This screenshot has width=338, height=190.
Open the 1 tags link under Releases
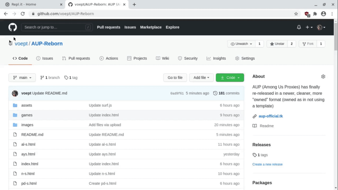(x=260, y=155)
